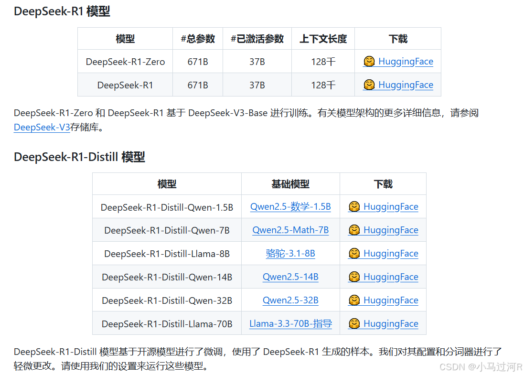The width and height of the screenshot is (524, 375).
Task: Open HuggingFace link for Distill-Llama-8B
Action: click(383, 254)
